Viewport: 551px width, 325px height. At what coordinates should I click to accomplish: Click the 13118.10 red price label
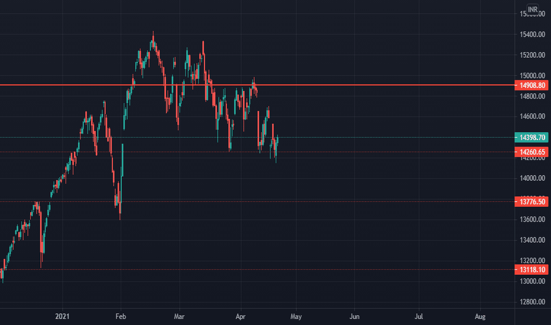[x=531, y=270]
